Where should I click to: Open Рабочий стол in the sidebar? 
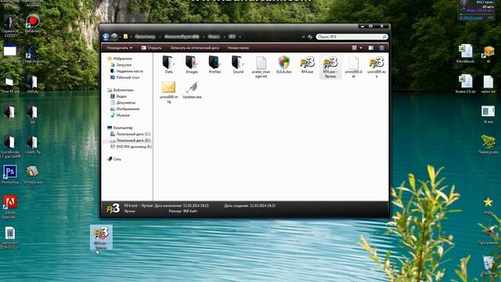pyautogui.click(x=124, y=78)
